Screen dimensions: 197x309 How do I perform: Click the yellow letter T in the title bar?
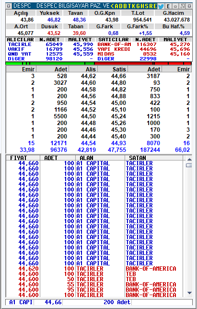(128, 6)
